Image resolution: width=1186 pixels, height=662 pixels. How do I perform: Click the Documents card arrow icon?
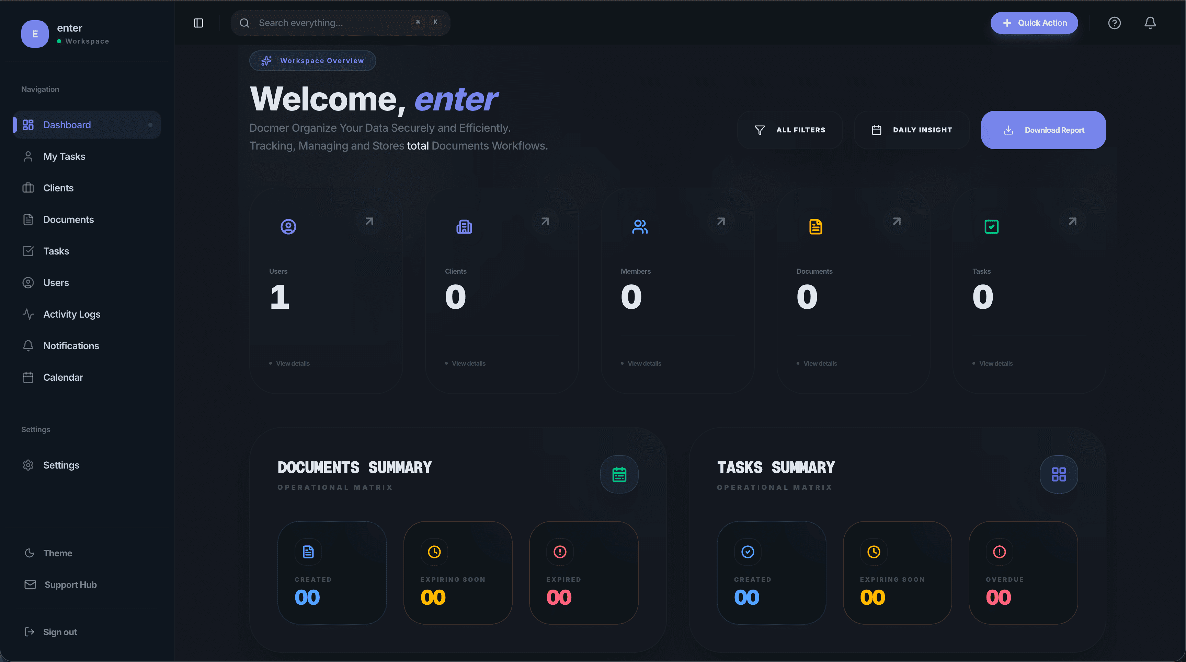pyautogui.click(x=897, y=222)
